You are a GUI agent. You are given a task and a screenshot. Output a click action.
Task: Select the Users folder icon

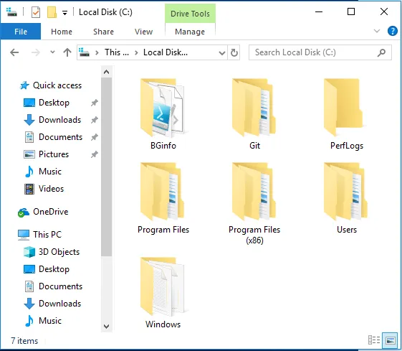(346, 191)
